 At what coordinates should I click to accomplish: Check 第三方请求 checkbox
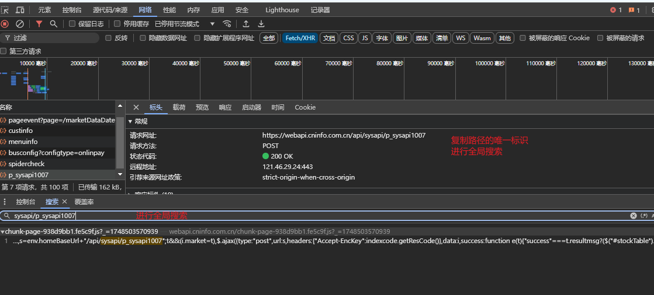(x=4, y=51)
